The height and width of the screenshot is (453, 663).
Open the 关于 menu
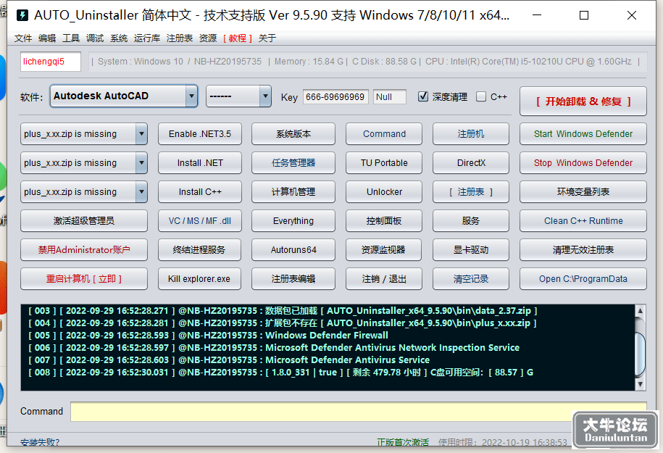point(267,38)
